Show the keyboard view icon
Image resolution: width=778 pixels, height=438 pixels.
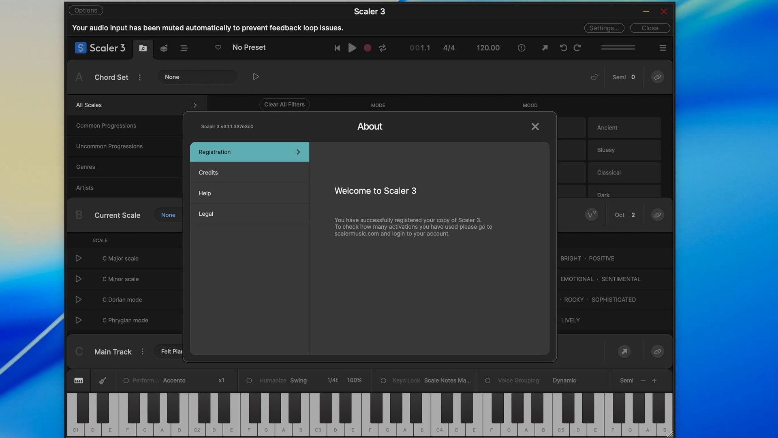point(79,381)
